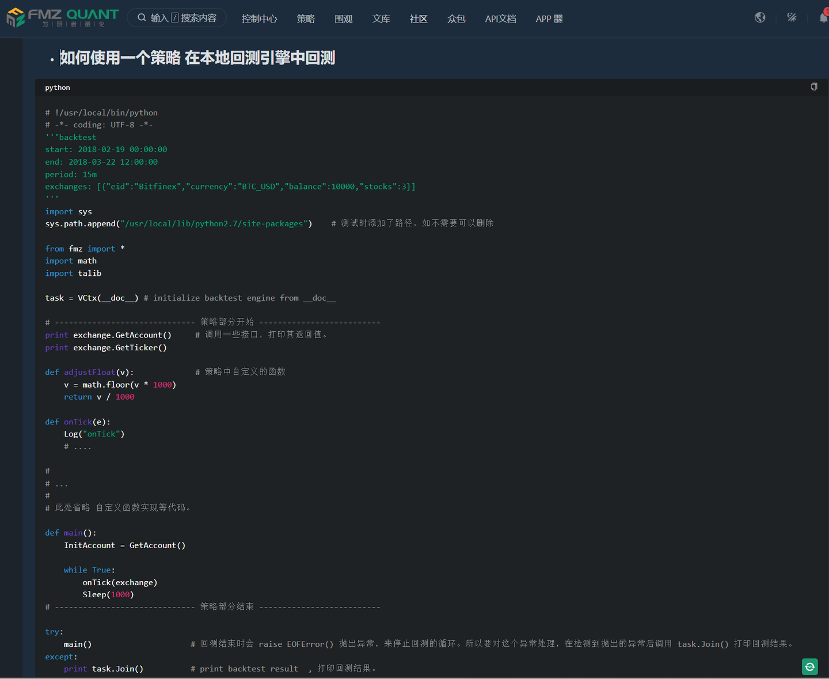This screenshot has width=829, height=679.
Task: Open 策略 menu item
Action: (x=306, y=19)
